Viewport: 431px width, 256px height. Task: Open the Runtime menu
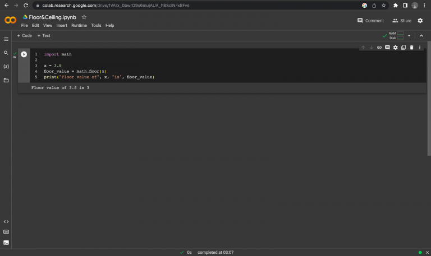click(x=79, y=25)
